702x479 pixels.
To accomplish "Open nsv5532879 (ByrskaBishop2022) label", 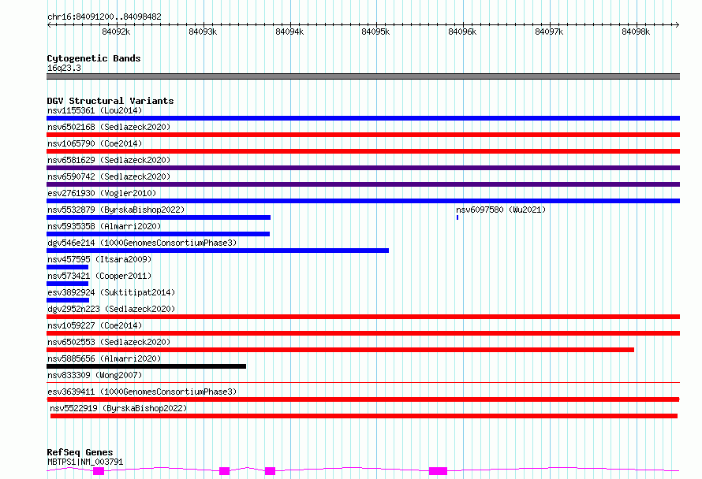I will [116, 210].
